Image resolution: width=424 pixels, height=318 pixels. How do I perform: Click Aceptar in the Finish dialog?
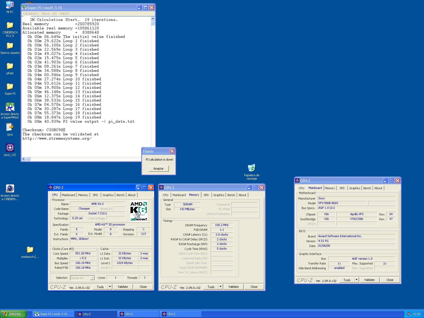coord(158,169)
